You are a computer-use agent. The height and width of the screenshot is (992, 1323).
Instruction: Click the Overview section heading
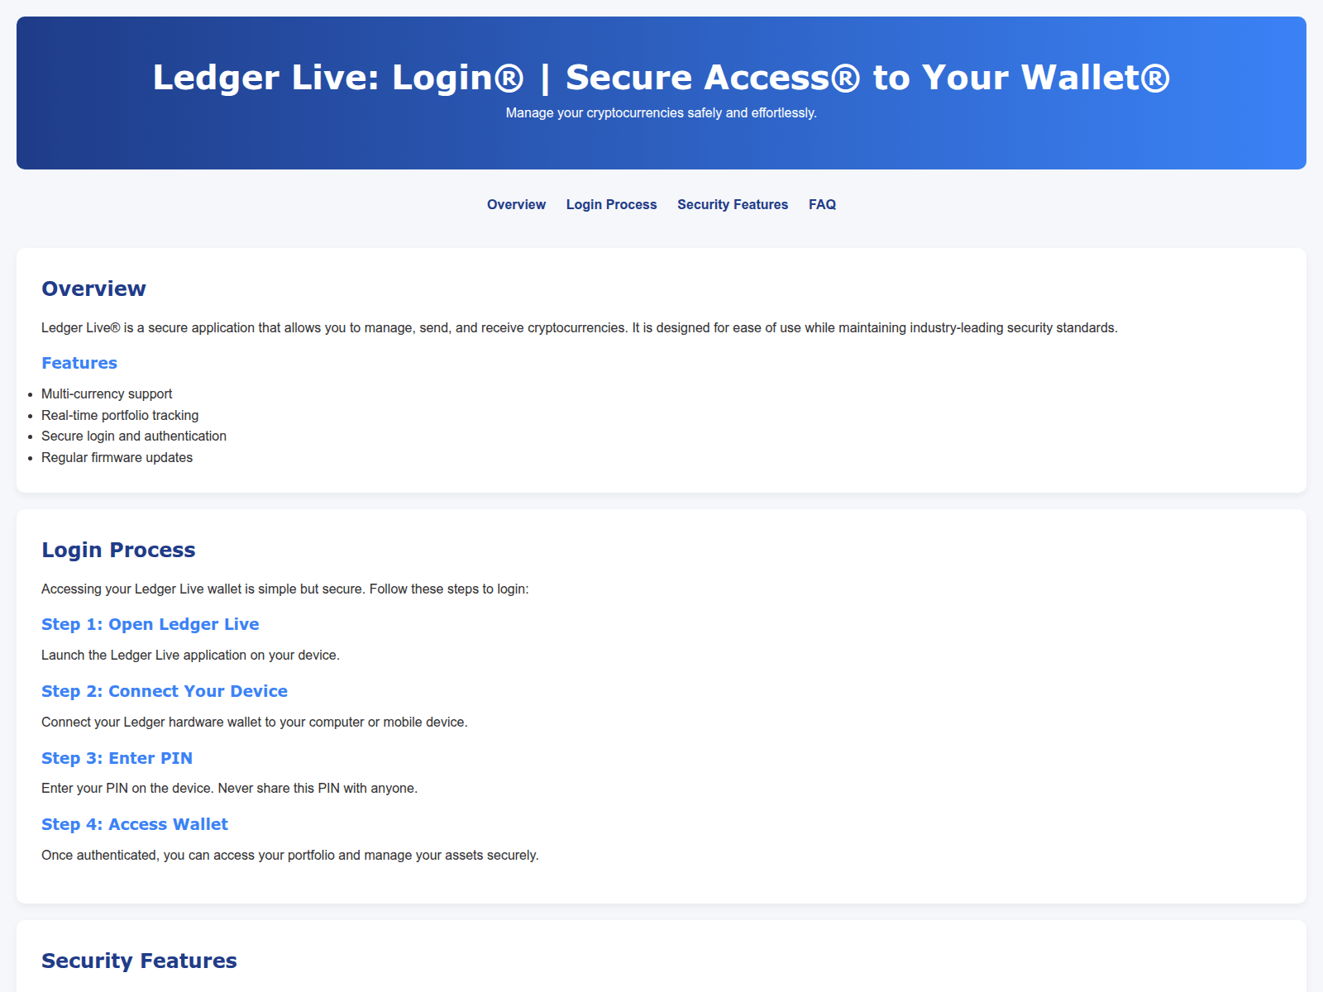pyautogui.click(x=93, y=289)
